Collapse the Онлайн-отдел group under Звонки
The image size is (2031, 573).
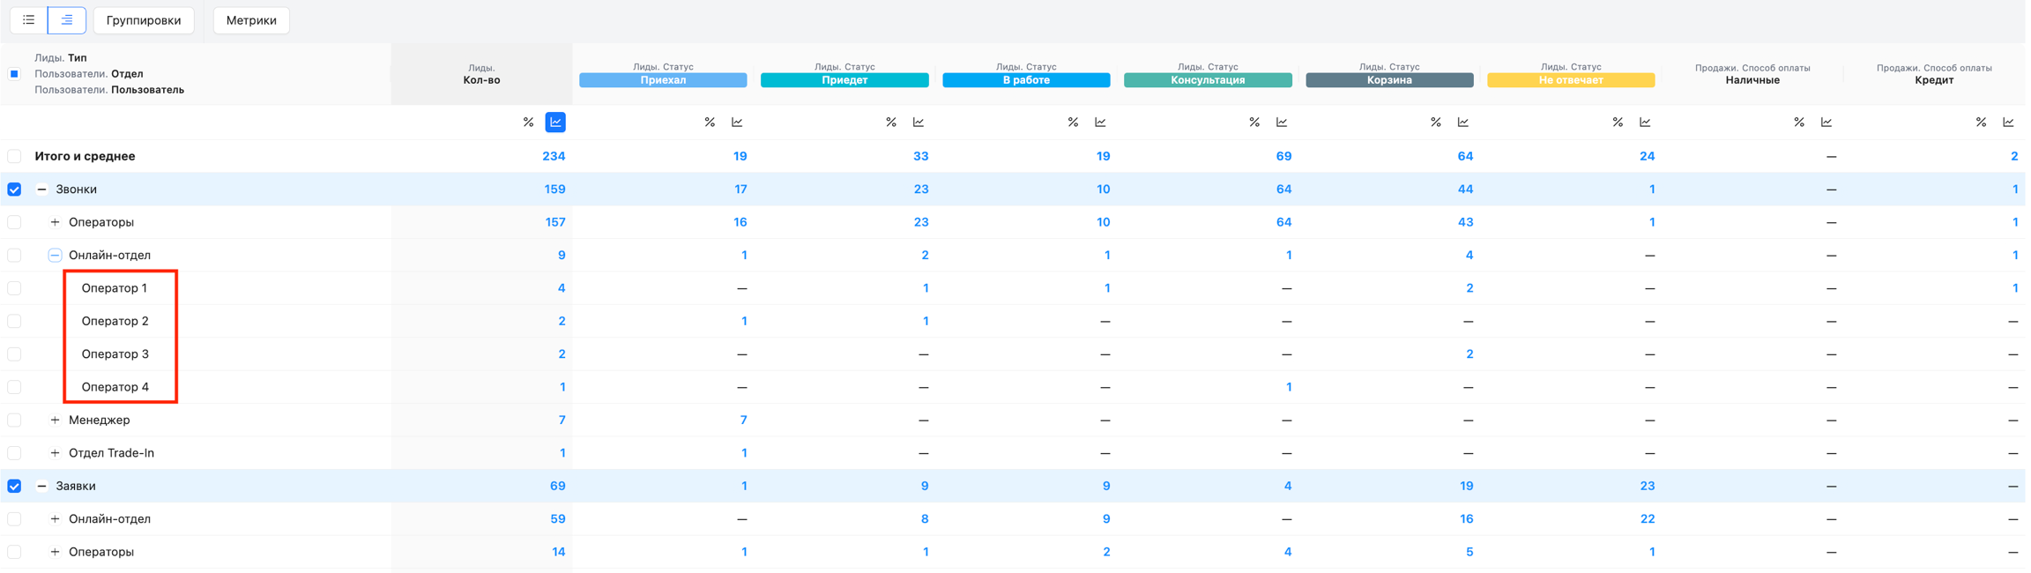click(x=55, y=256)
